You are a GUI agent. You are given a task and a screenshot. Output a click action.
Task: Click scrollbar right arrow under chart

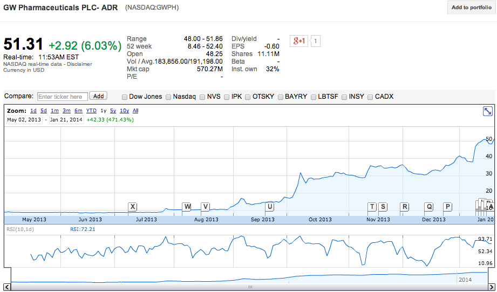point(491,287)
